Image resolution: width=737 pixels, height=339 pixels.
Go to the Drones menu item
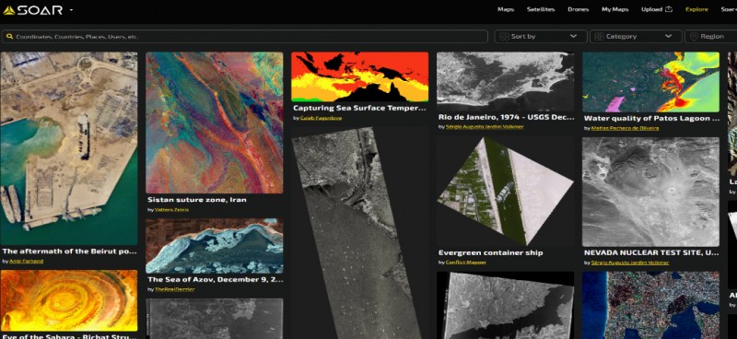tap(579, 9)
